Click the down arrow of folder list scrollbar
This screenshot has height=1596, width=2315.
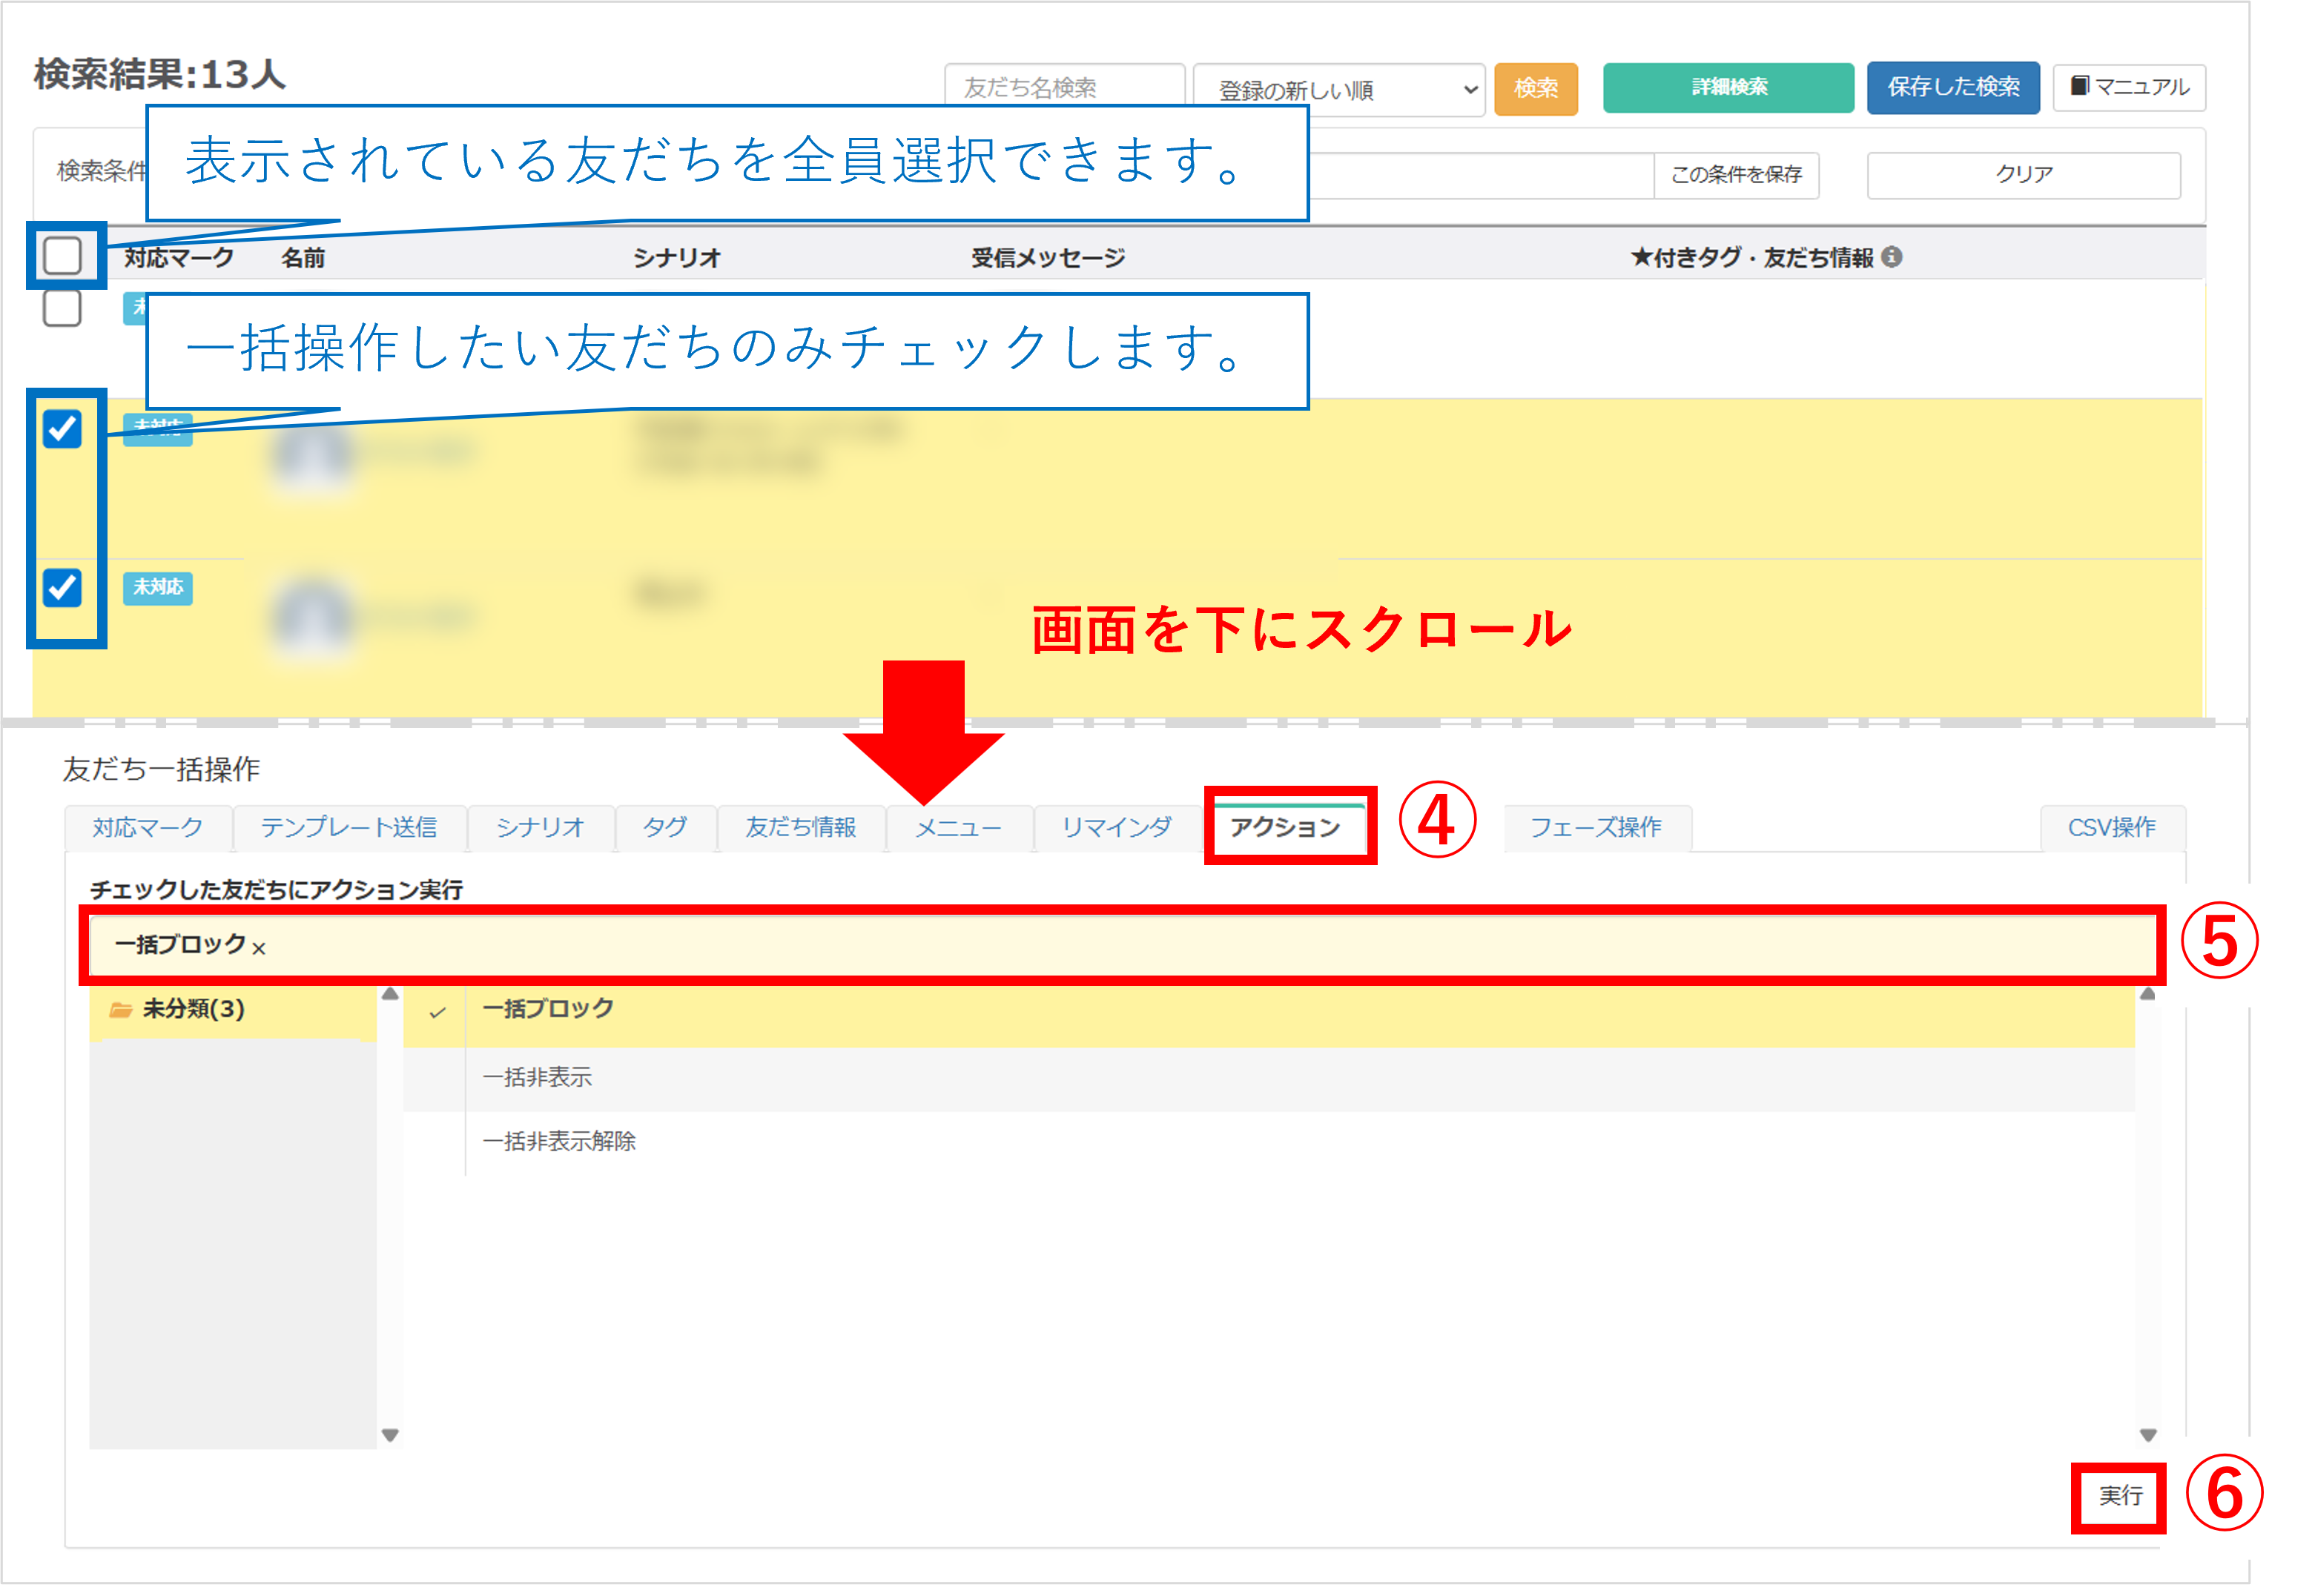(x=390, y=1434)
